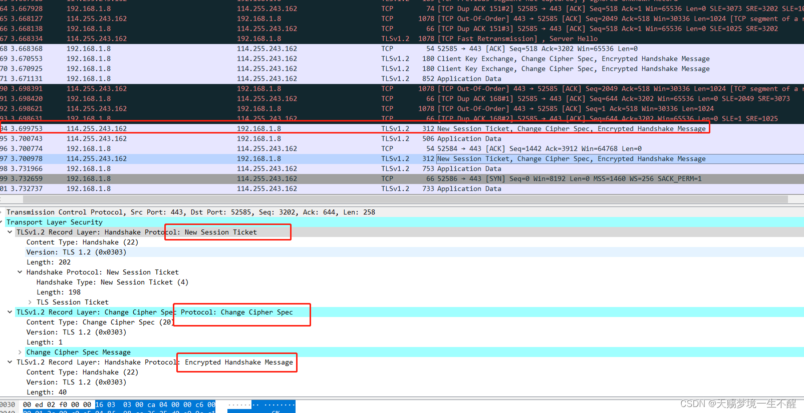Collapse the Encrypted Handshake Message record layer
Screen dimensions: 804x413
point(10,362)
